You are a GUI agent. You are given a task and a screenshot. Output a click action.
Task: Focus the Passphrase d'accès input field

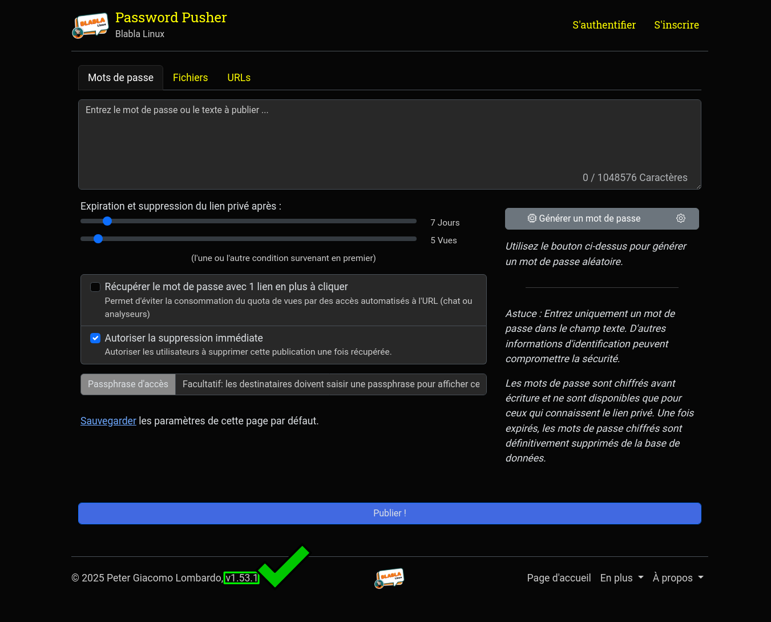331,384
